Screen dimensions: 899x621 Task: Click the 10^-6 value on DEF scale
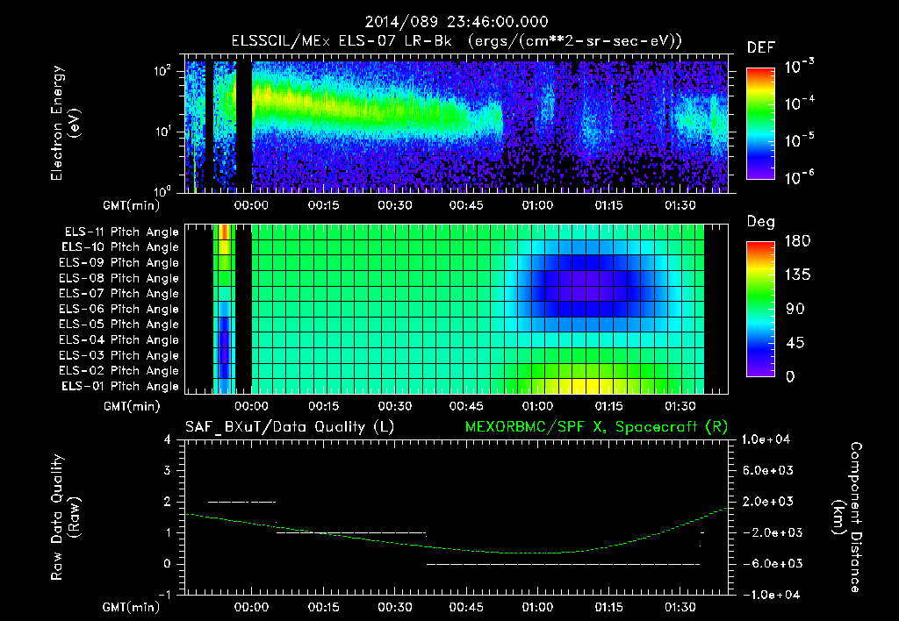[799, 177]
